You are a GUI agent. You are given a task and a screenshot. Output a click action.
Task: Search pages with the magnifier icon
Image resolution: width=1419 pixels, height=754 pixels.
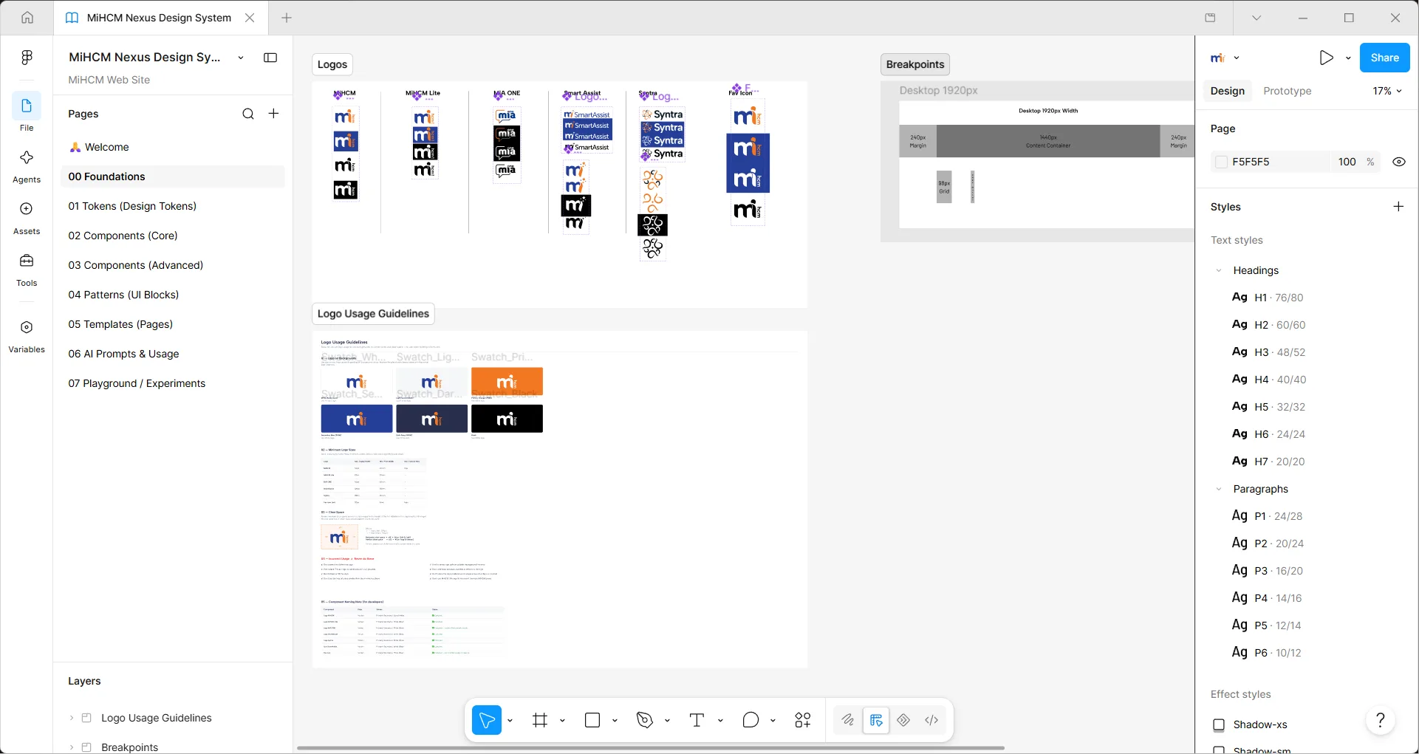tap(248, 114)
